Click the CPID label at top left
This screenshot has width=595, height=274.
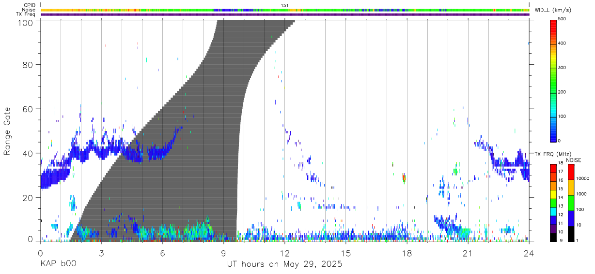click(x=29, y=5)
